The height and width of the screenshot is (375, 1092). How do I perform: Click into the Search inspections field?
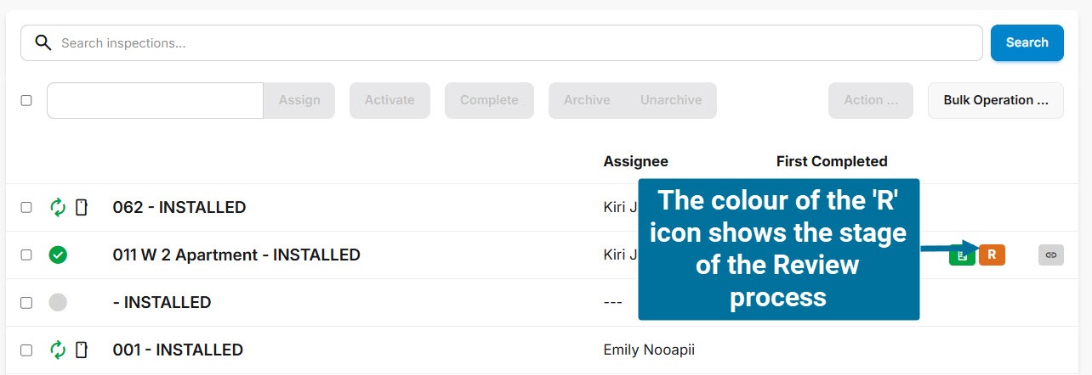tap(510, 42)
